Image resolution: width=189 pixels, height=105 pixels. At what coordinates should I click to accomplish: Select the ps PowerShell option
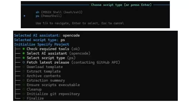[x=49, y=16]
